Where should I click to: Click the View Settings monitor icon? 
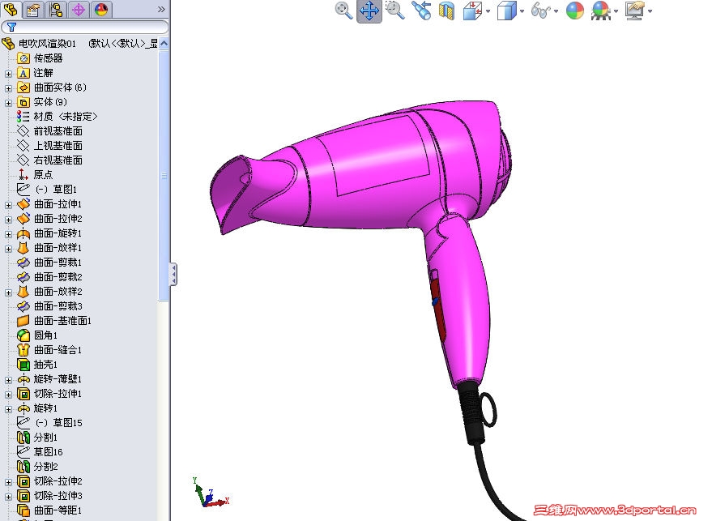tap(635, 11)
